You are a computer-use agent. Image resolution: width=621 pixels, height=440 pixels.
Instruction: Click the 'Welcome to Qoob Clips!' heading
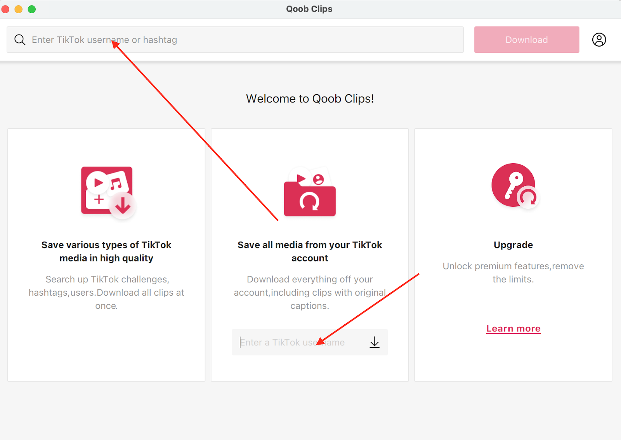tap(310, 99)
